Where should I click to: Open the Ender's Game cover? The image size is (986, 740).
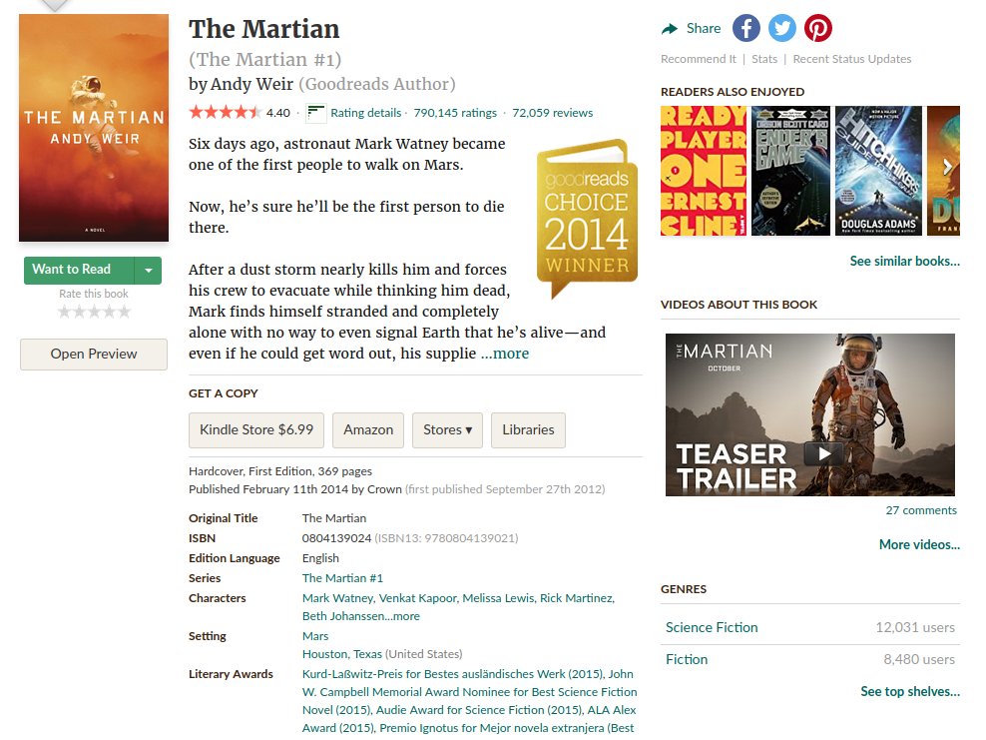[x=790, y=171]
